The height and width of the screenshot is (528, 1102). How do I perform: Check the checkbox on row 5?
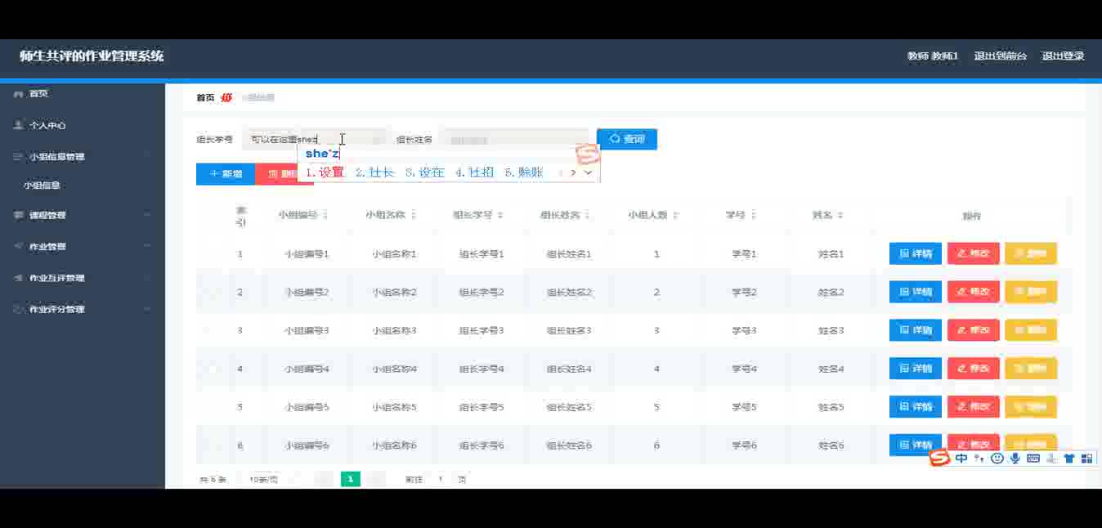(212, 407)
